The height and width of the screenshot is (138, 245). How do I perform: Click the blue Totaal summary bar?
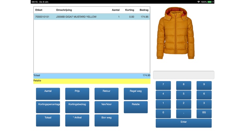point(92,76)
